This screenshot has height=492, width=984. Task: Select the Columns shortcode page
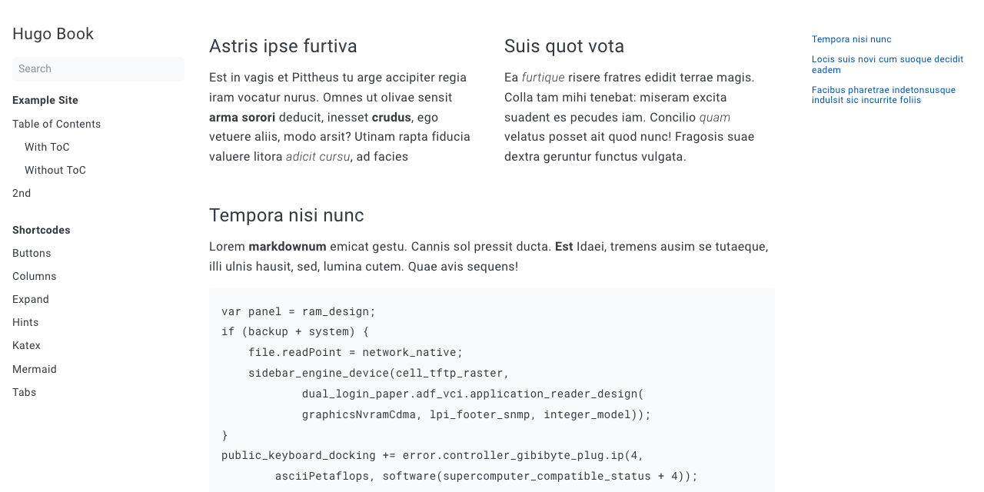[34, 276]
